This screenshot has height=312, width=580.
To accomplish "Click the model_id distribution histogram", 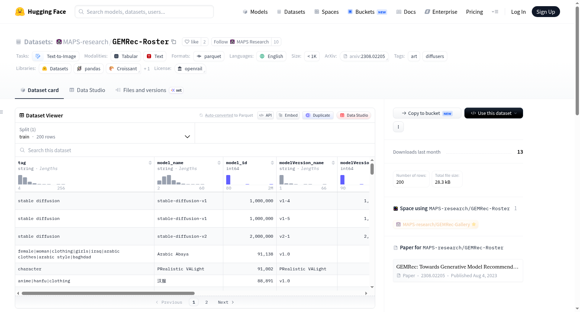I will pyautogui.click(x=249, y=180).
